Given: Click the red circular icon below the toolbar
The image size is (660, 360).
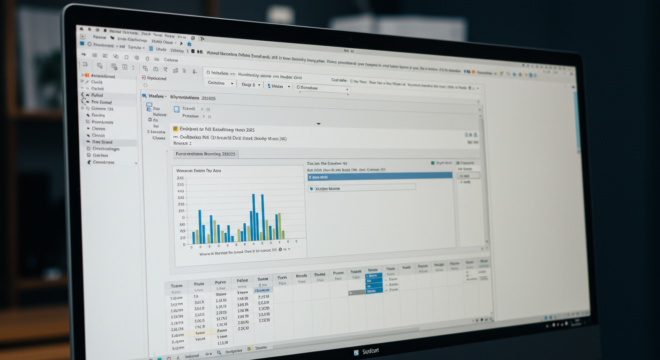Looking at the screenshot, I should click(x=144, y=78).
